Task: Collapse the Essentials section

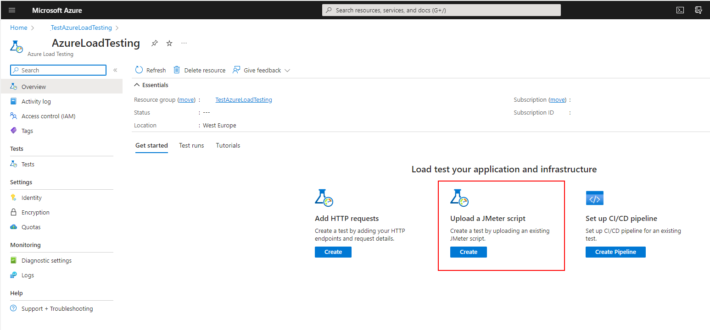Action: (x=151, y=85)
